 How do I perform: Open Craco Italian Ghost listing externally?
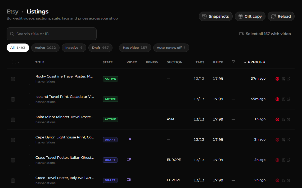click(289, 160)
